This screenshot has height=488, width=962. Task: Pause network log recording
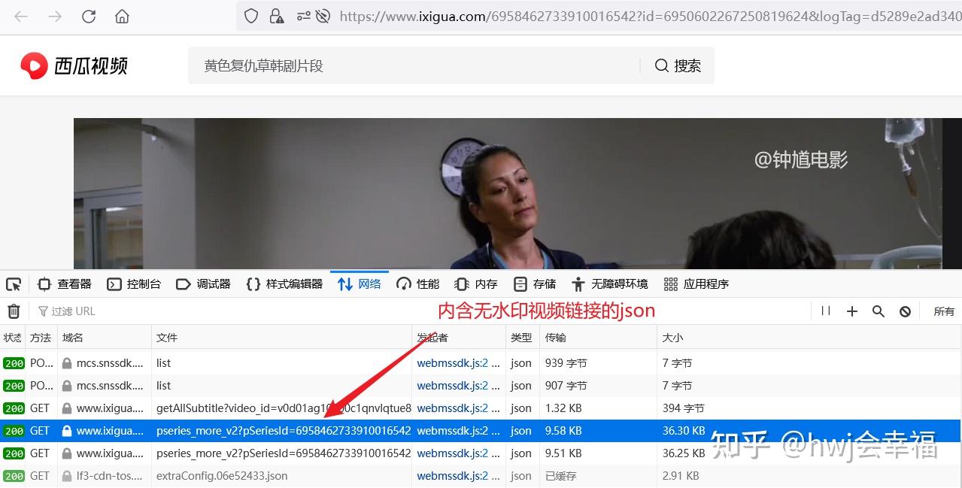click(825, 311)
